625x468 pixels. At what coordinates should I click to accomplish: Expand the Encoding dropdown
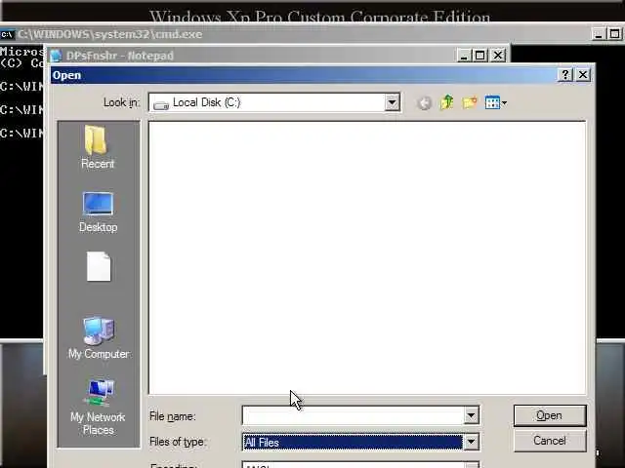471,465
